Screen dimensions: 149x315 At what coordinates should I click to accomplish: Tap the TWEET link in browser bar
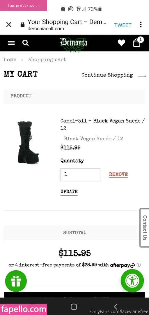[x=123, y=25]
